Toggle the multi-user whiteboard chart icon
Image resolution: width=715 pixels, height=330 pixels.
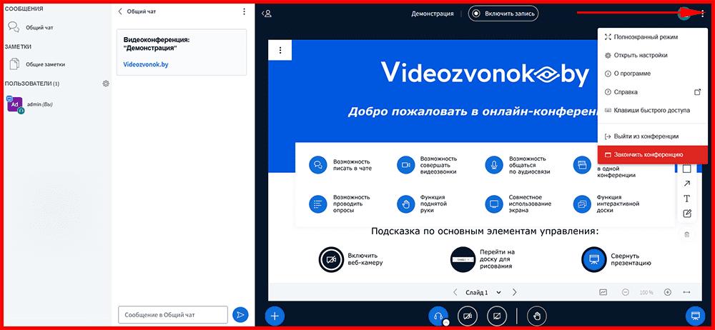coord(603,292)
